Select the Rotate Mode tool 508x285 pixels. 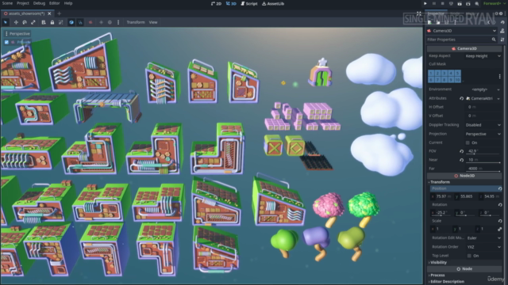click(x=25, y=22)
